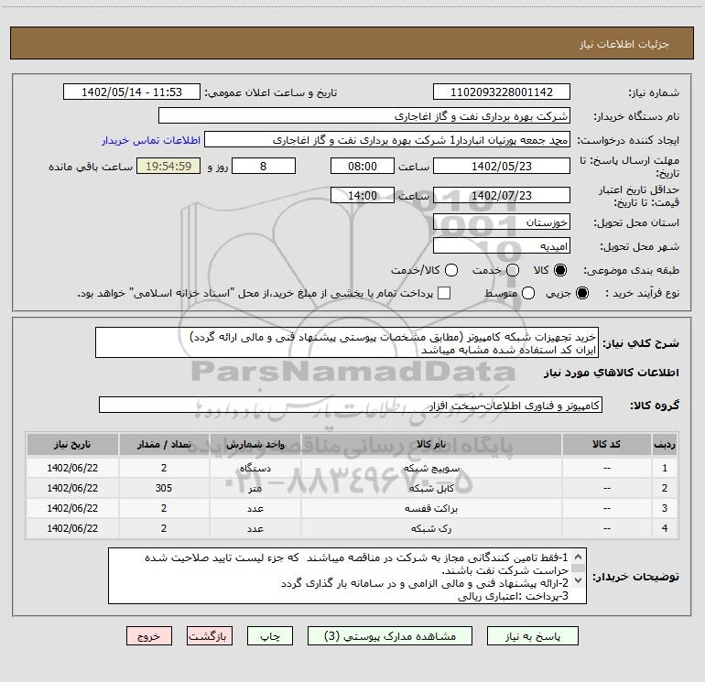Click the 'نام کالا' column header

click(x=431, y=444)
